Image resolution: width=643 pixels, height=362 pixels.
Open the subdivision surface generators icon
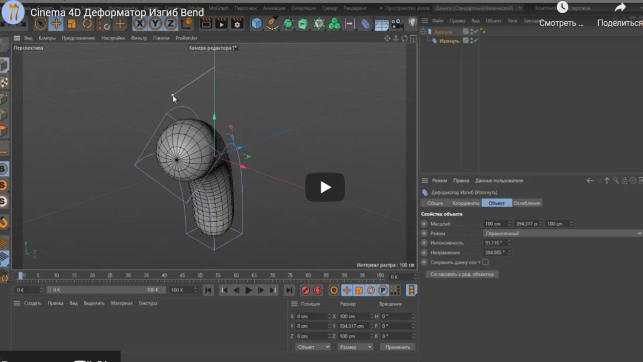tap(288, 24)
